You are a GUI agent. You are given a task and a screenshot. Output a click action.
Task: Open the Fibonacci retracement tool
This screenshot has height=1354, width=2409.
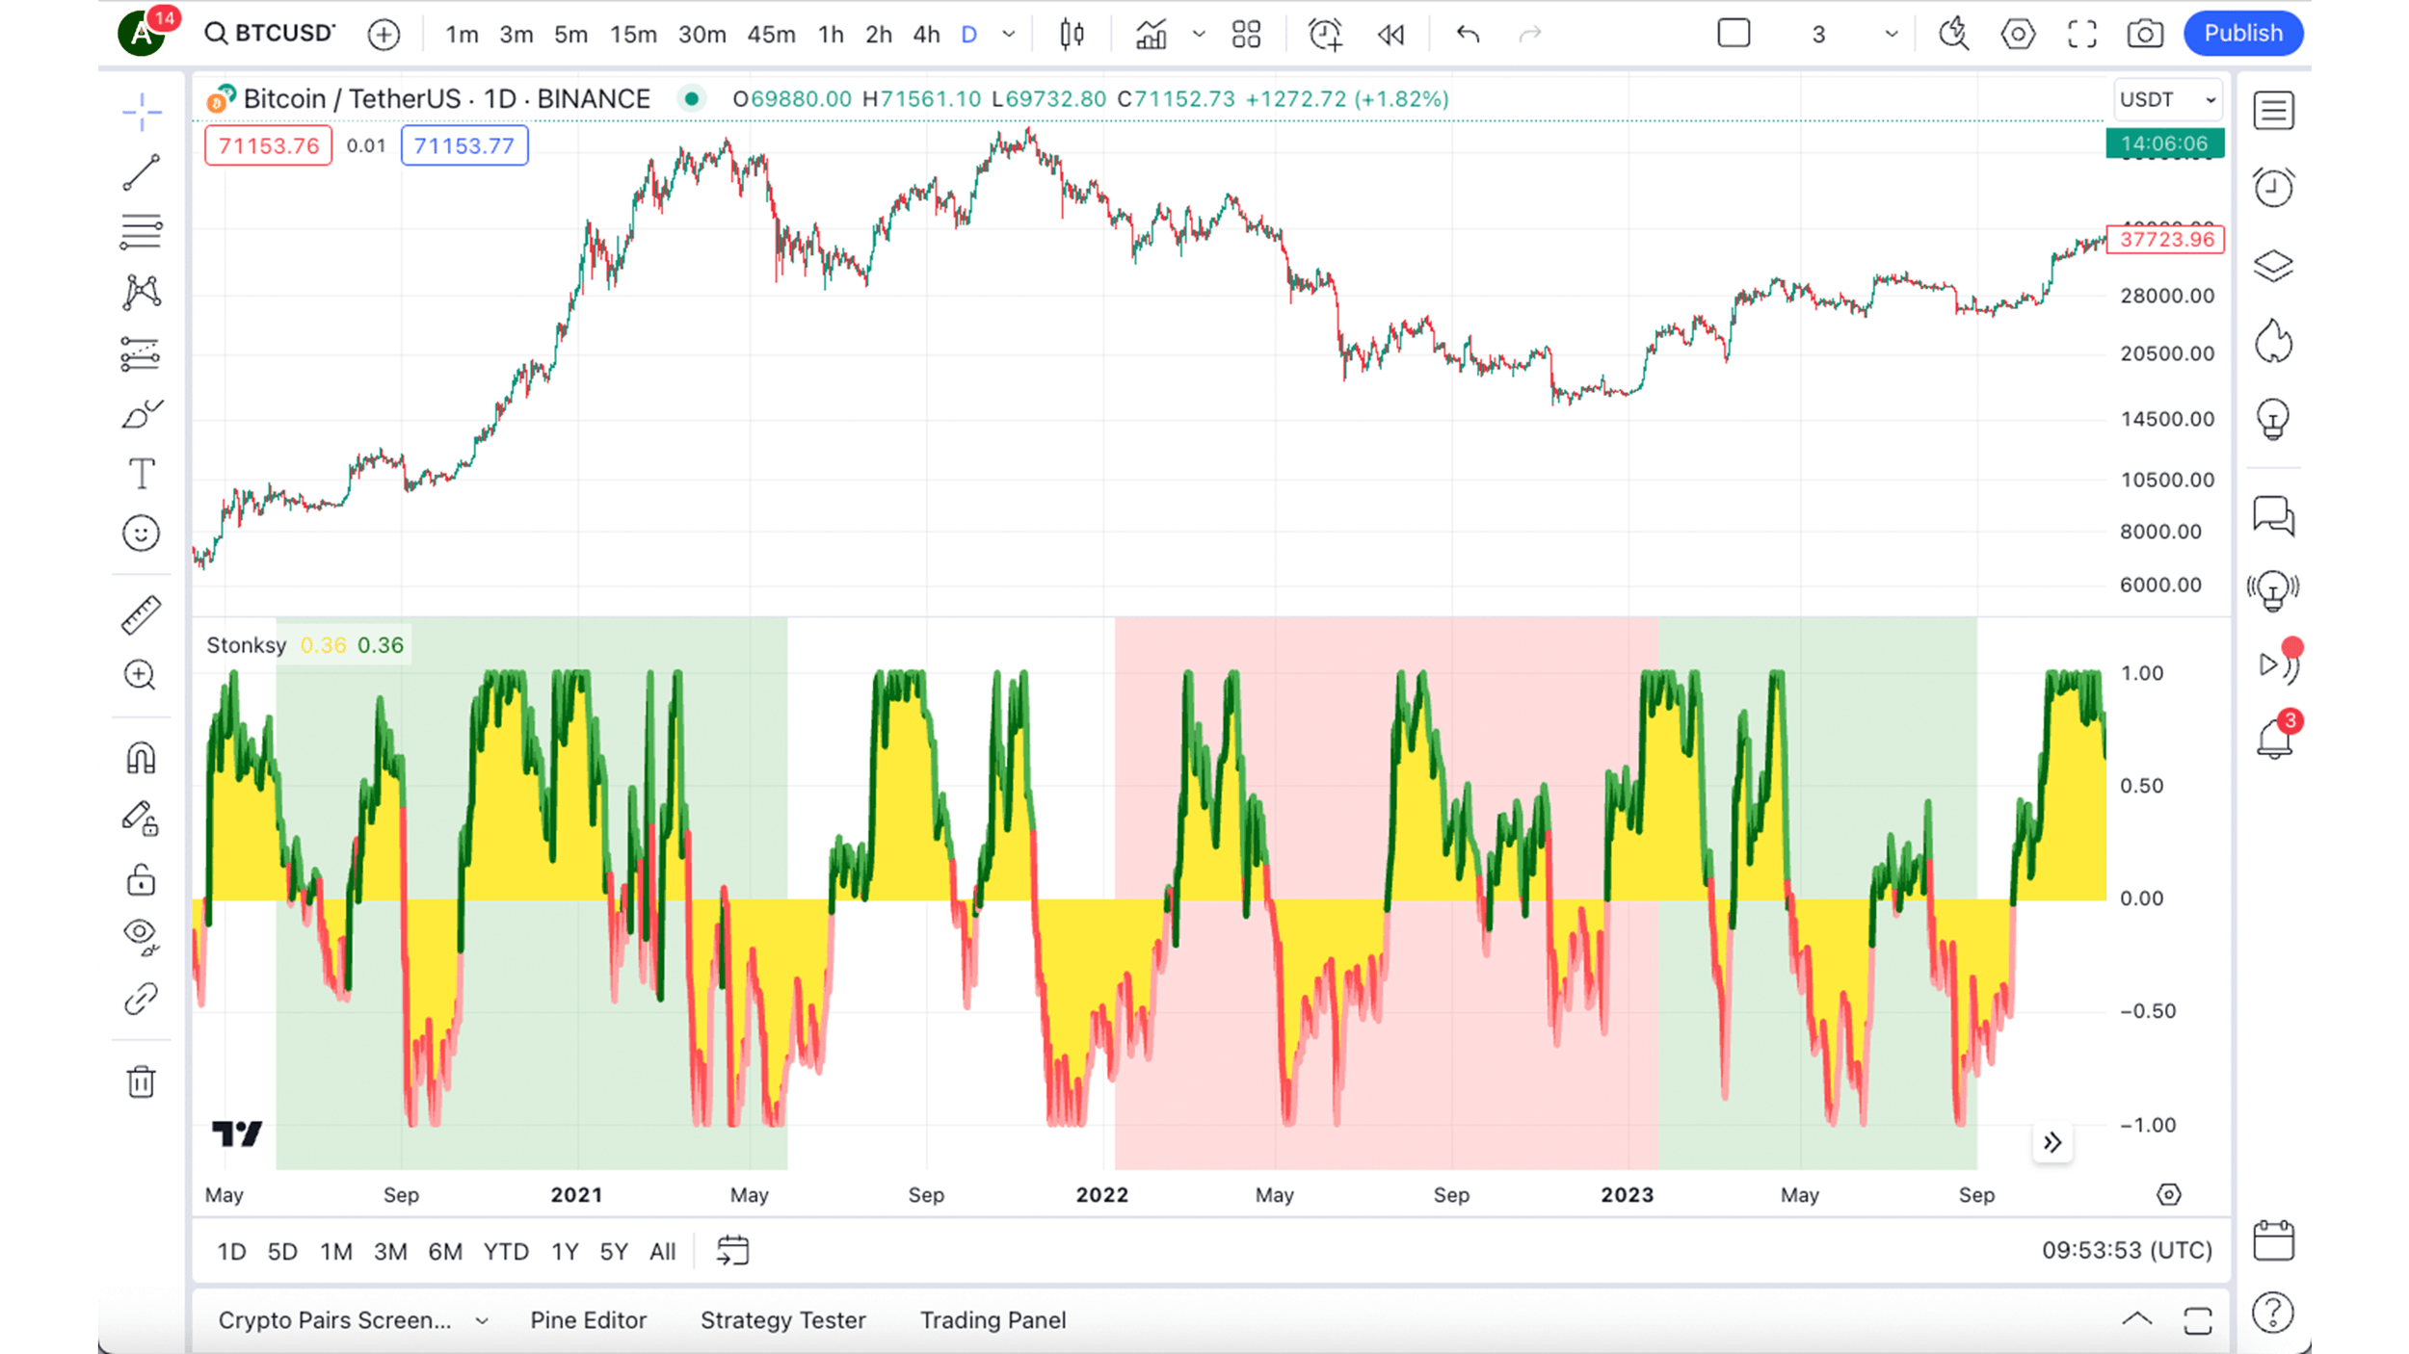142,232
